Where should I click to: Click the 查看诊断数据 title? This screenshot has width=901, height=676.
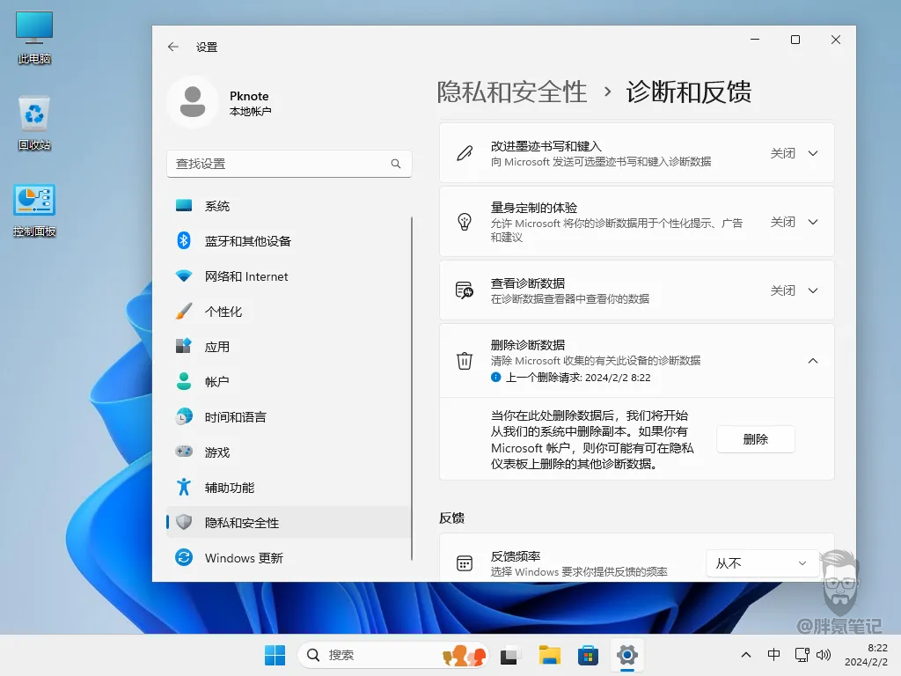click(x=528, y=283)
